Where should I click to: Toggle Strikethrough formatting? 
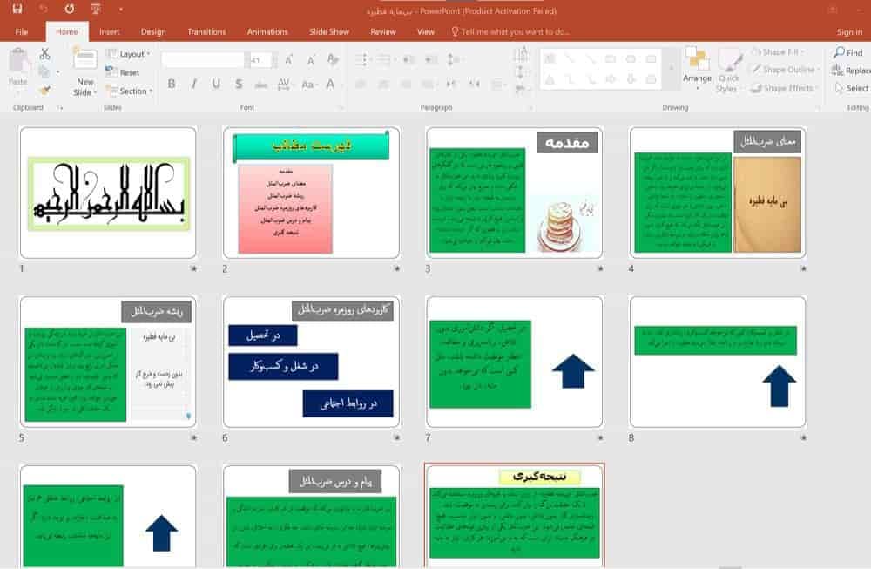click(260, 85)
